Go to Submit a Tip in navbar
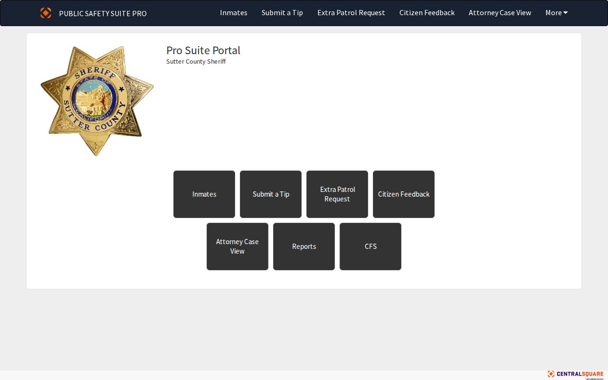This screenshot has width=608, height=380. point(282,13)
